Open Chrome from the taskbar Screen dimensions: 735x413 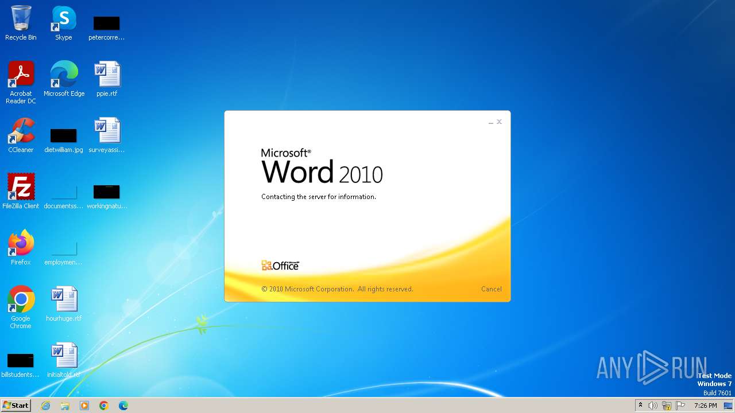104,406
